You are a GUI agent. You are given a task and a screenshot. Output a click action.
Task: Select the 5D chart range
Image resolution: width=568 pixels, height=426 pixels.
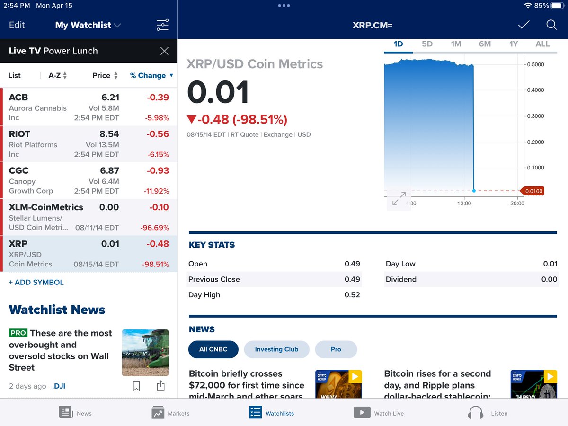(427, 44)
